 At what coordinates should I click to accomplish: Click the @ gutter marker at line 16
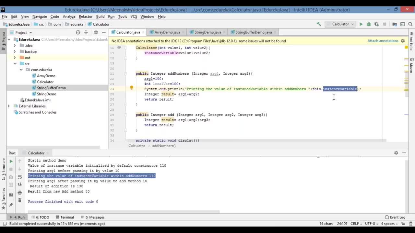pyautogui.click(x=119, y=48)
